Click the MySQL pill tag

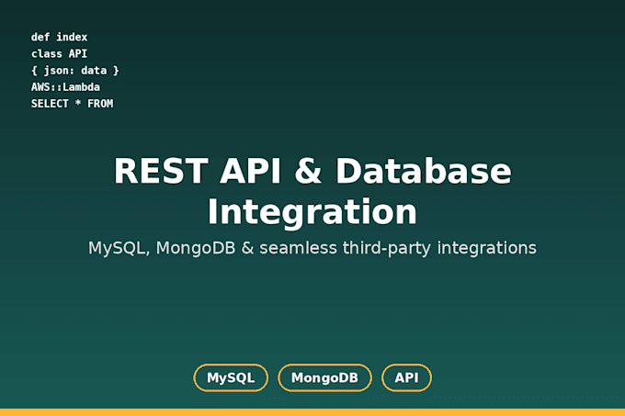[231, 377]
